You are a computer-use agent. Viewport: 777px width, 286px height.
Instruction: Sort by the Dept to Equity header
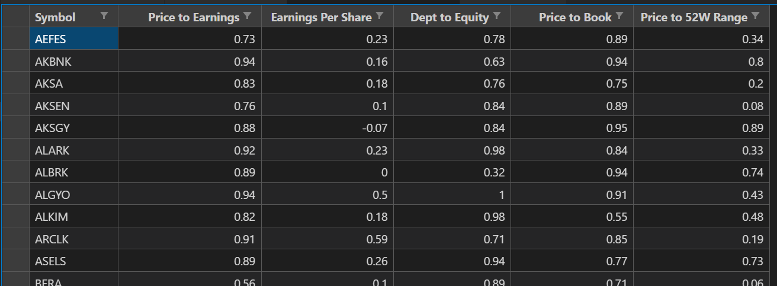(x=449, y=18)
